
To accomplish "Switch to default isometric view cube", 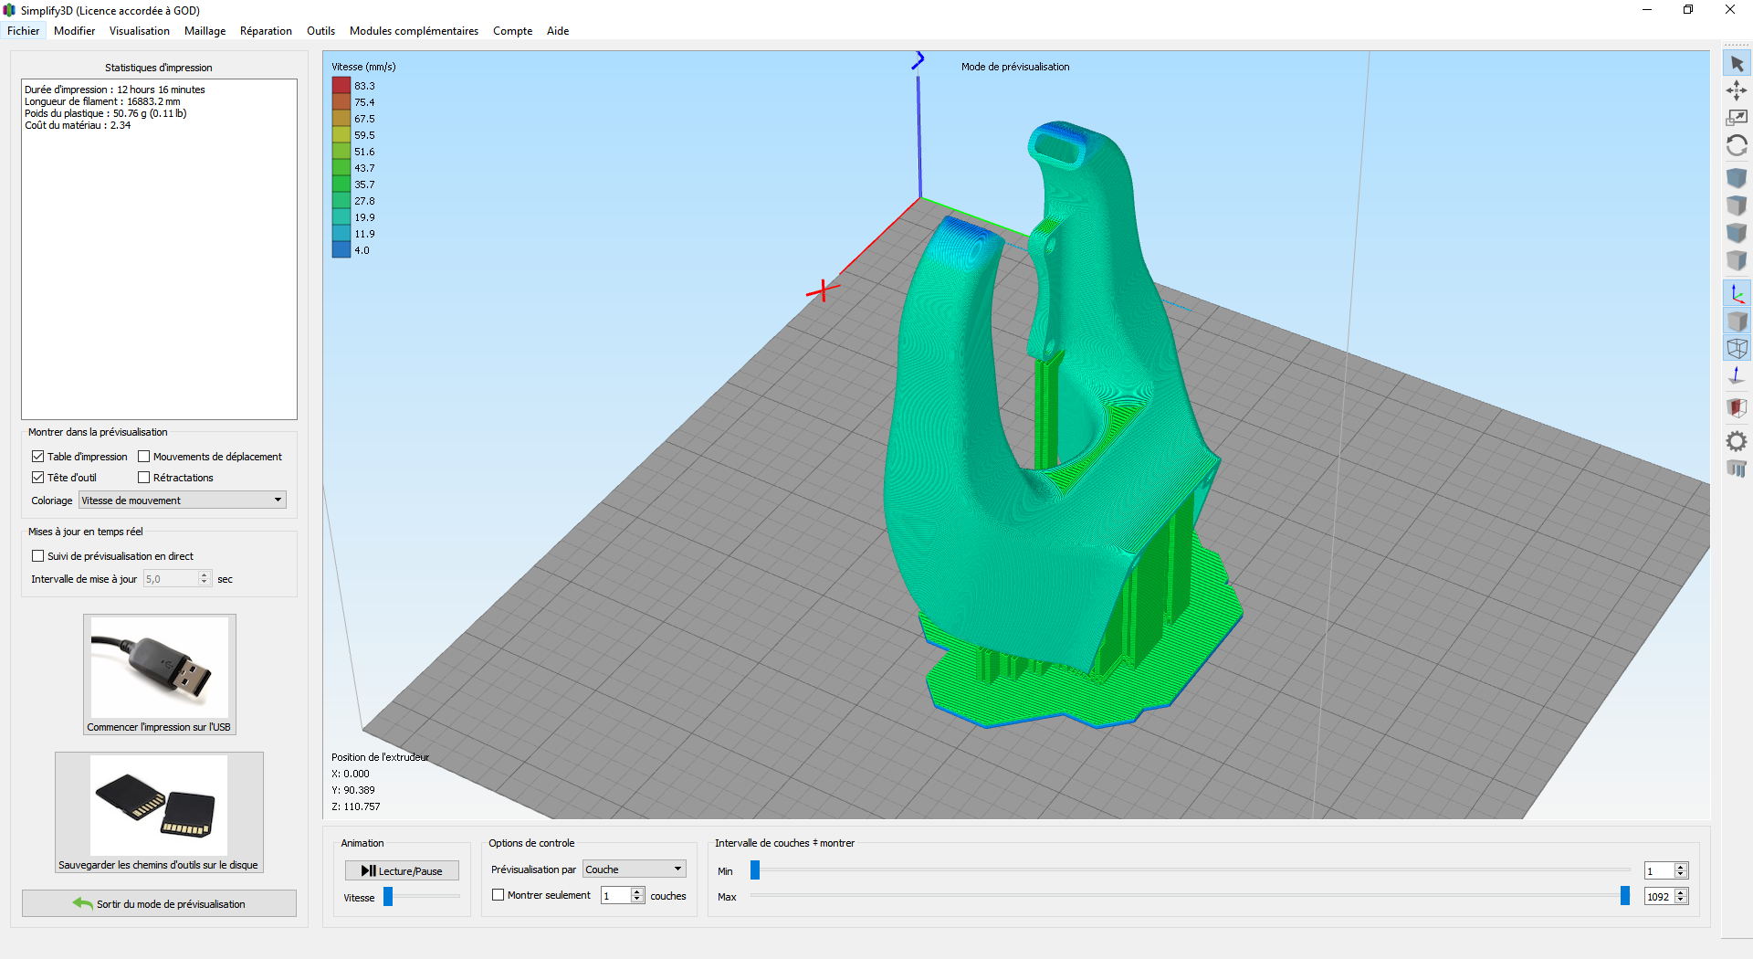I will click(x=1737, y=177).
